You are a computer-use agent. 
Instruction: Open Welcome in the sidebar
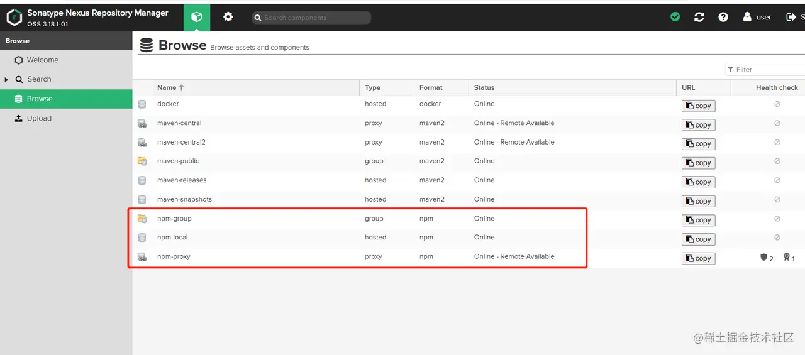pyautogui.click(x=66, y=60)
